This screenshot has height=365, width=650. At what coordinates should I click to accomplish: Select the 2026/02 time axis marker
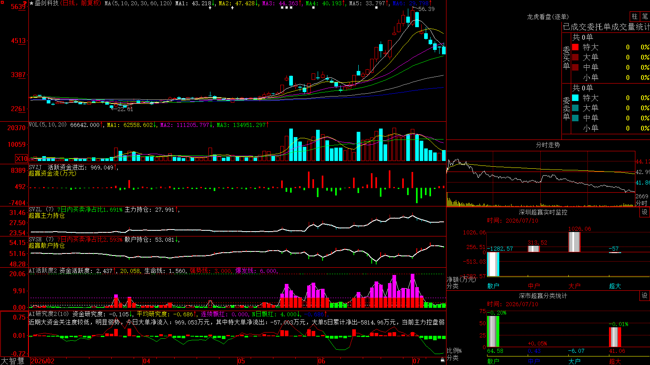[43, 361]
